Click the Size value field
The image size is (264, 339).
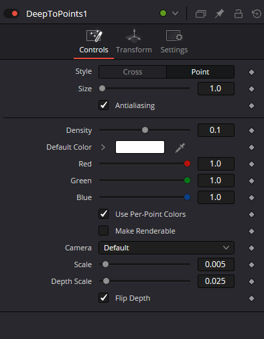point(216,89)
